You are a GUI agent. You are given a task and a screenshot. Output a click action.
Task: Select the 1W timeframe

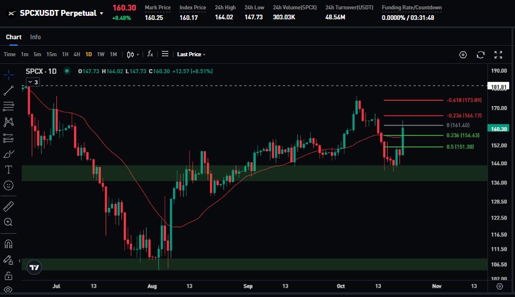[x=100, y=54]
